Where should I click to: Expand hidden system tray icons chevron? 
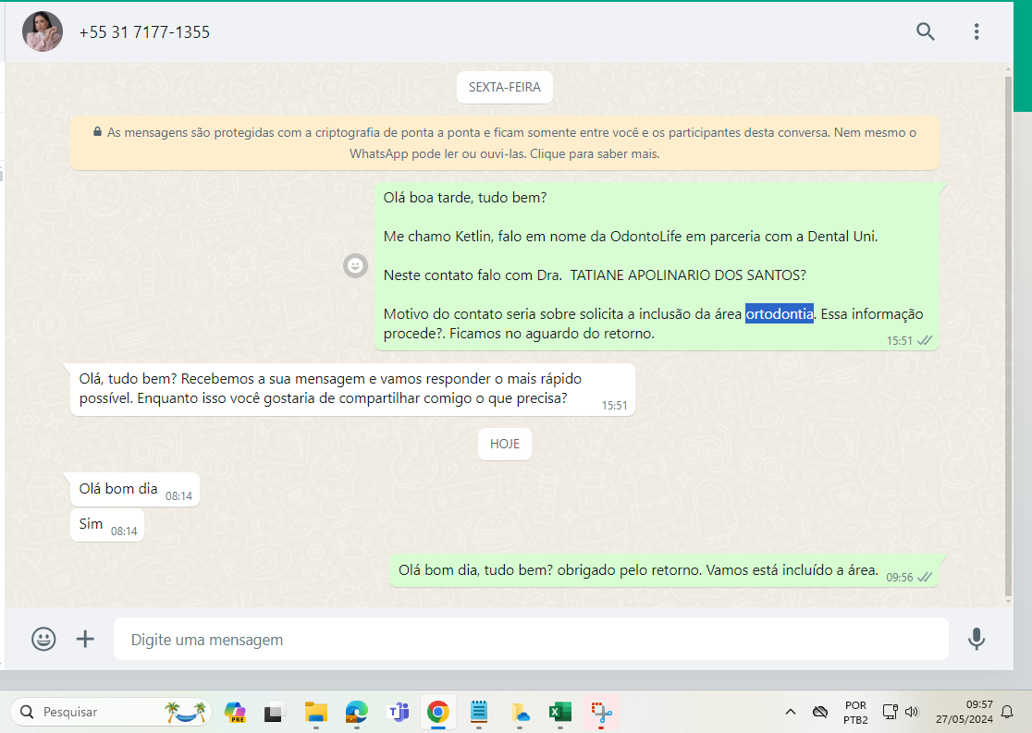790,712
